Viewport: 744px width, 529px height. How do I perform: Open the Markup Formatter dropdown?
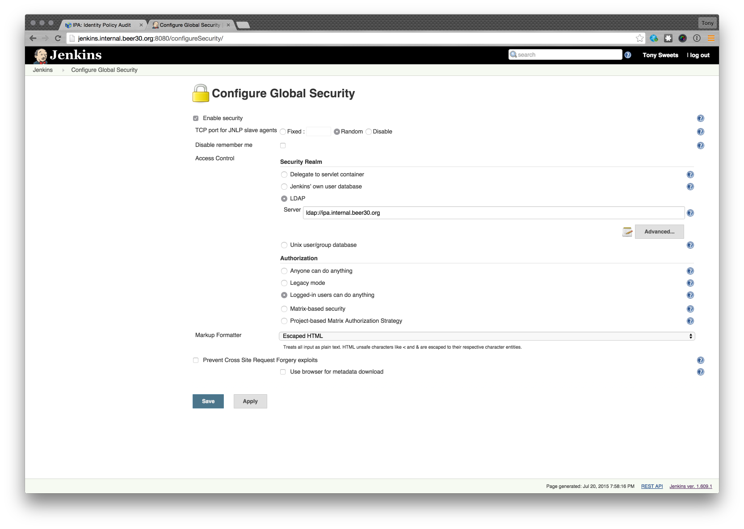[x=487, y=336]
